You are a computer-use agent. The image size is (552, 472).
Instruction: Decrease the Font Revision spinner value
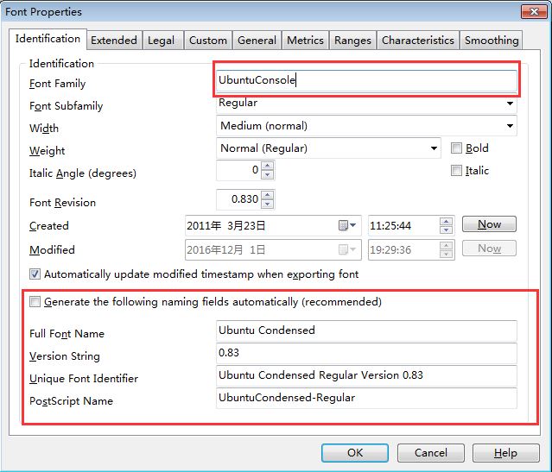[267, 205]
